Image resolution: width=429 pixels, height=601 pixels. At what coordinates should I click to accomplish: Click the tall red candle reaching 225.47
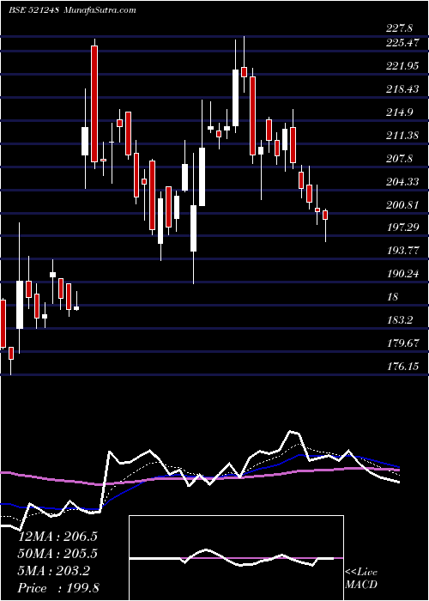click(94, 104)
